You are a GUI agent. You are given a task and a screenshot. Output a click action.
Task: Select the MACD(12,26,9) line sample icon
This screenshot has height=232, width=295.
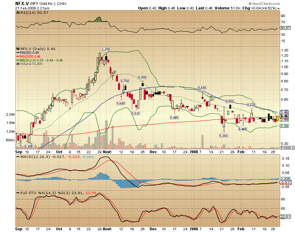(18, 157)
